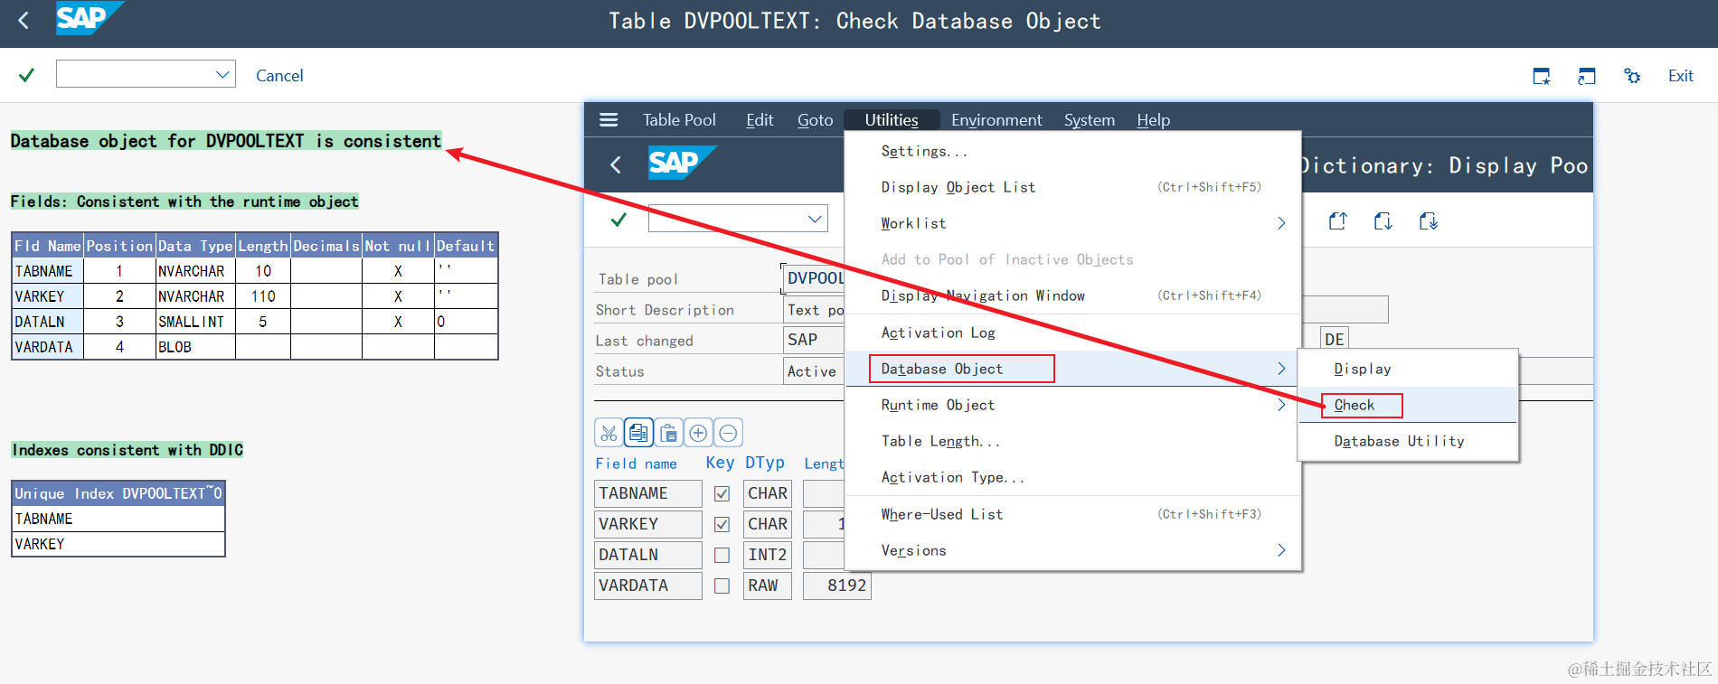Click the last page double-arrow icon
Image resolution: width=1718 pixels, height=684 pixels.
point(1428,220)
